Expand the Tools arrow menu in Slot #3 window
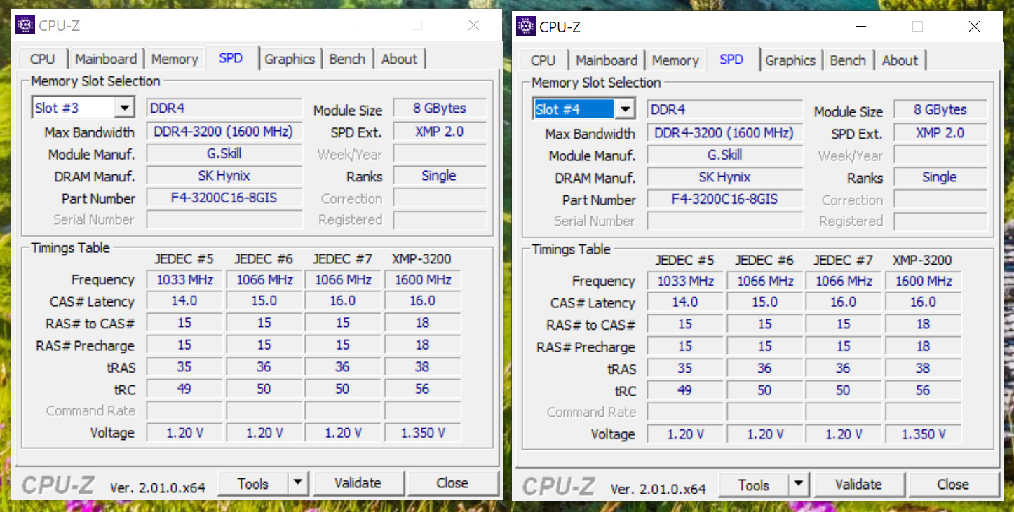This screenshot has height=512, width=1014. coord(298,483)
